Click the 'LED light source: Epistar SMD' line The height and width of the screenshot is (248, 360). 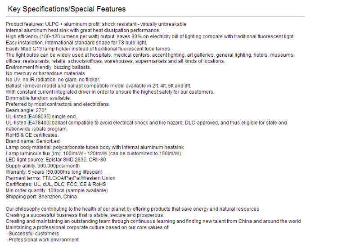[x=56, y=160]
